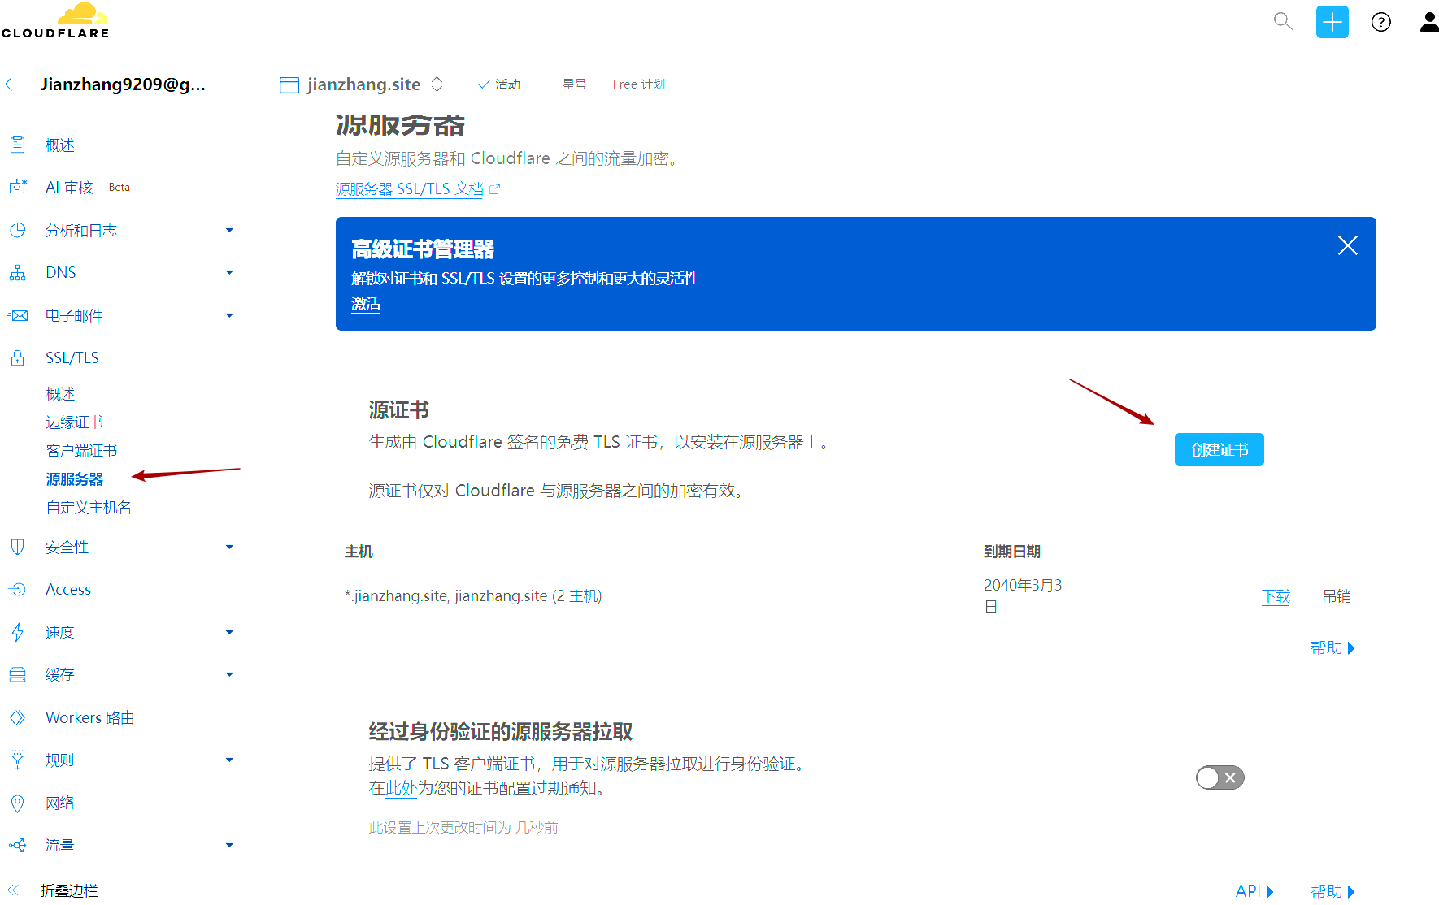This screenshot has height=905, width=1439.
Task: Toggle Authenticated Origin Pulls switch
Action: pos(1219,777)
